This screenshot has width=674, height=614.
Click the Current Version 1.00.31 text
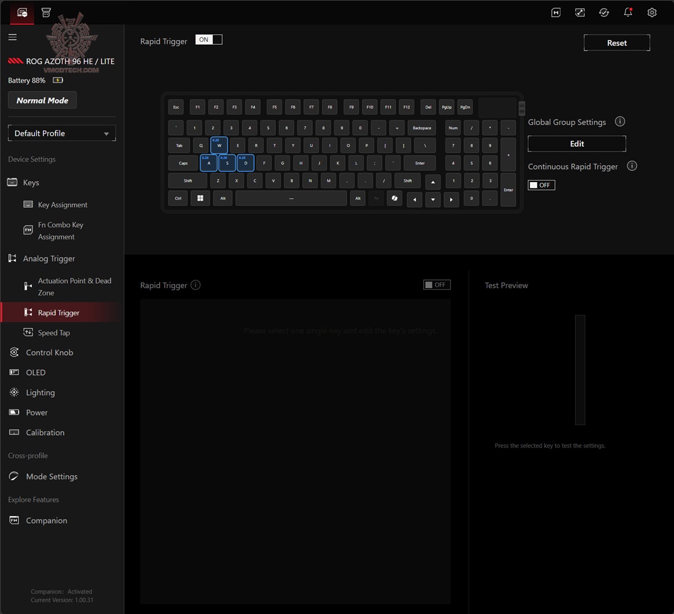tap(62, 600)
